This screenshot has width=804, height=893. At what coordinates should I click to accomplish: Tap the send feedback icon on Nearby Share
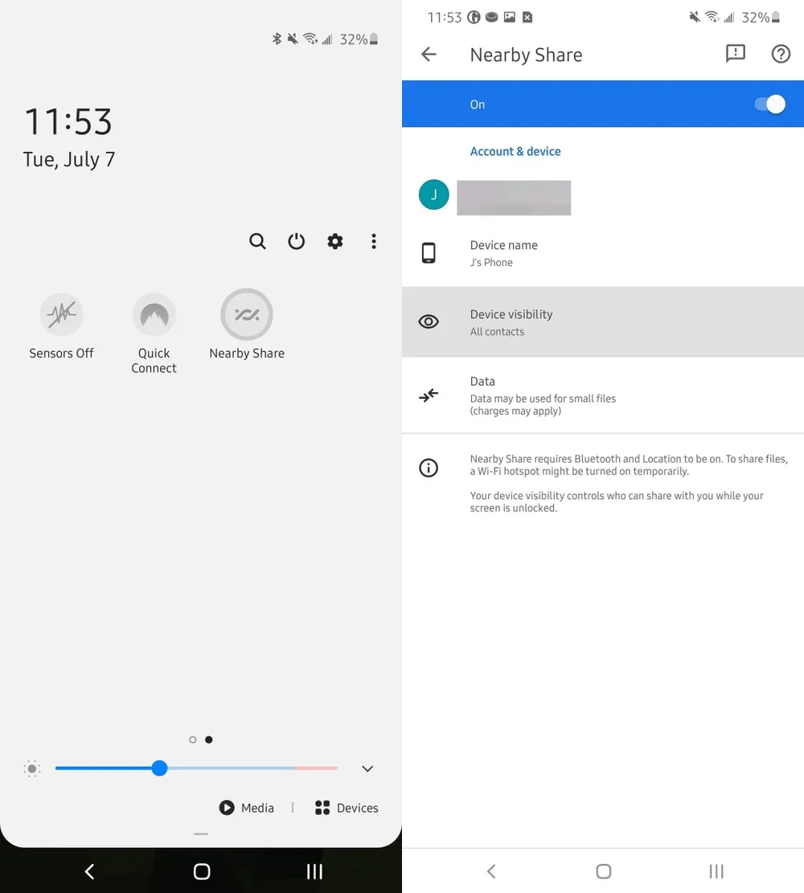[x=735, y=54]
